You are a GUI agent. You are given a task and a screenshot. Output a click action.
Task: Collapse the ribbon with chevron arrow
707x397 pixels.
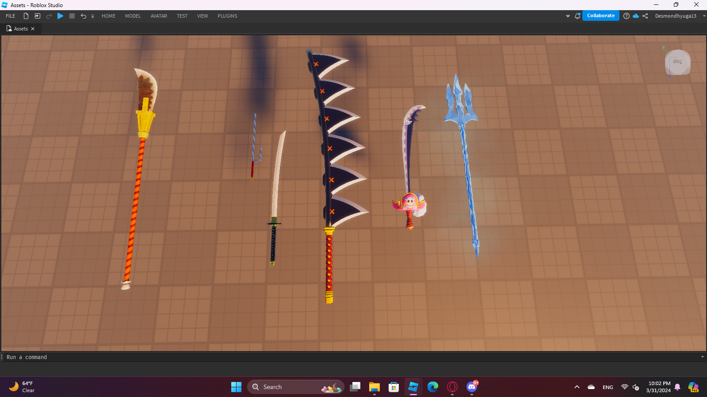[x=568, y=16]
